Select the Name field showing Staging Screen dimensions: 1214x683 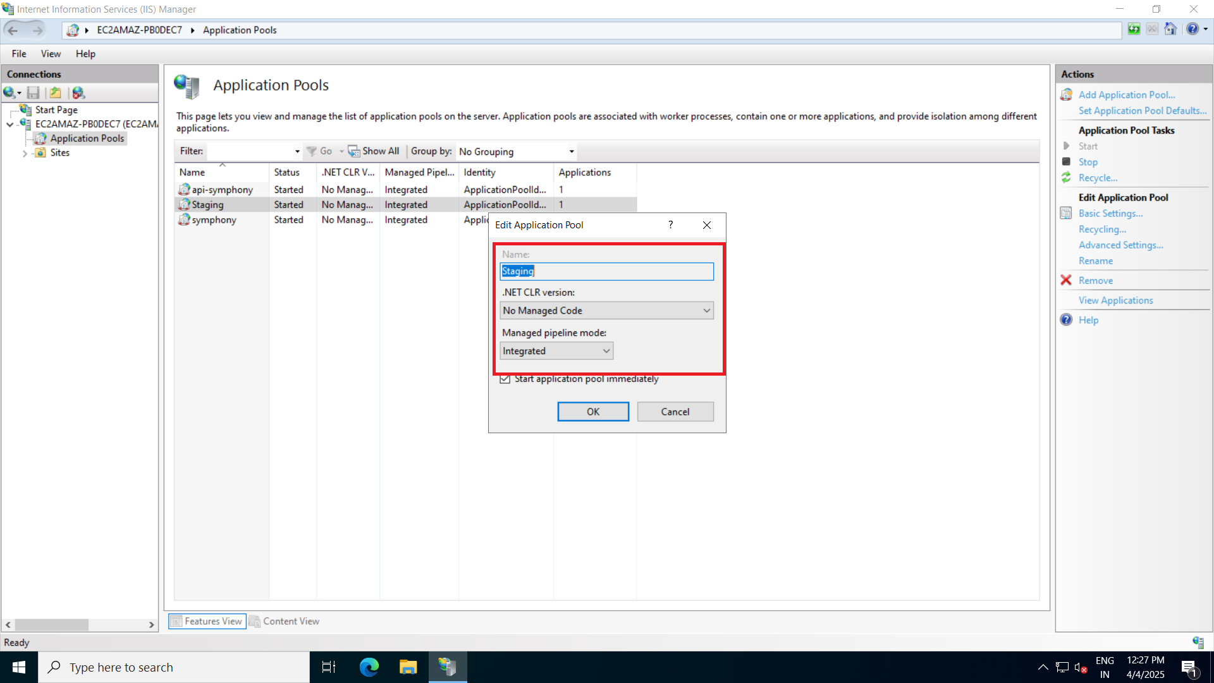[x=606, y=271]
